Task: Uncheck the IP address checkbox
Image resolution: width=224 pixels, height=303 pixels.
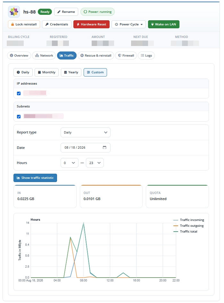Action: coord(19,94)
